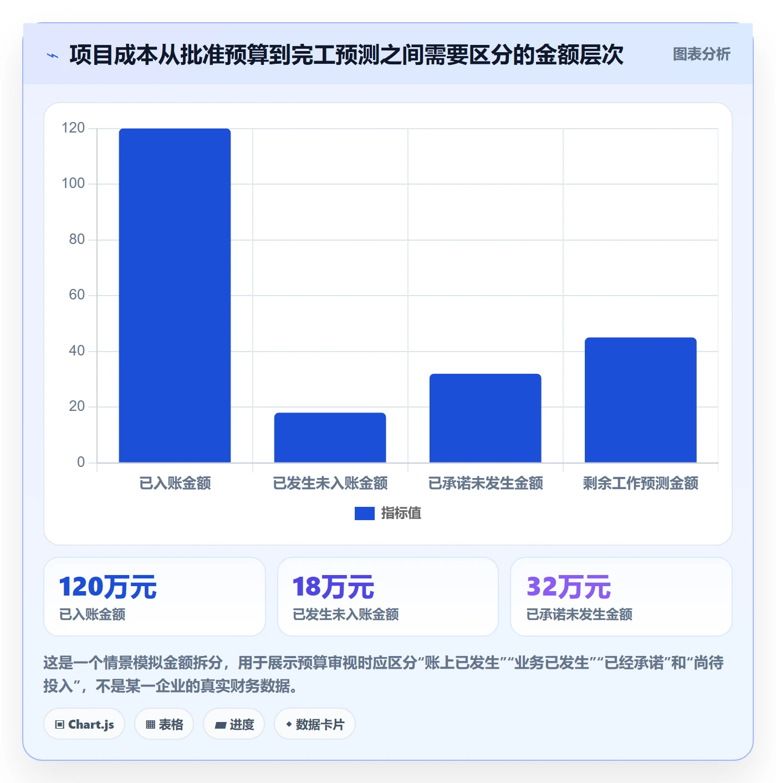The image size is (776, 783).
Task: Click the 表格 tag
Action: click(x=164, y=724)
